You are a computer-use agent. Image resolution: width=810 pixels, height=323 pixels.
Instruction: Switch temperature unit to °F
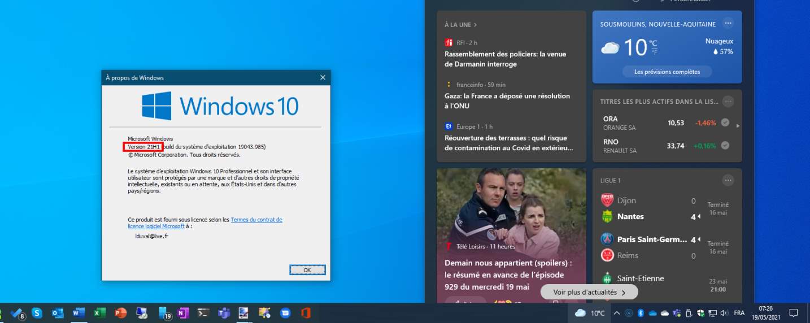654,52
